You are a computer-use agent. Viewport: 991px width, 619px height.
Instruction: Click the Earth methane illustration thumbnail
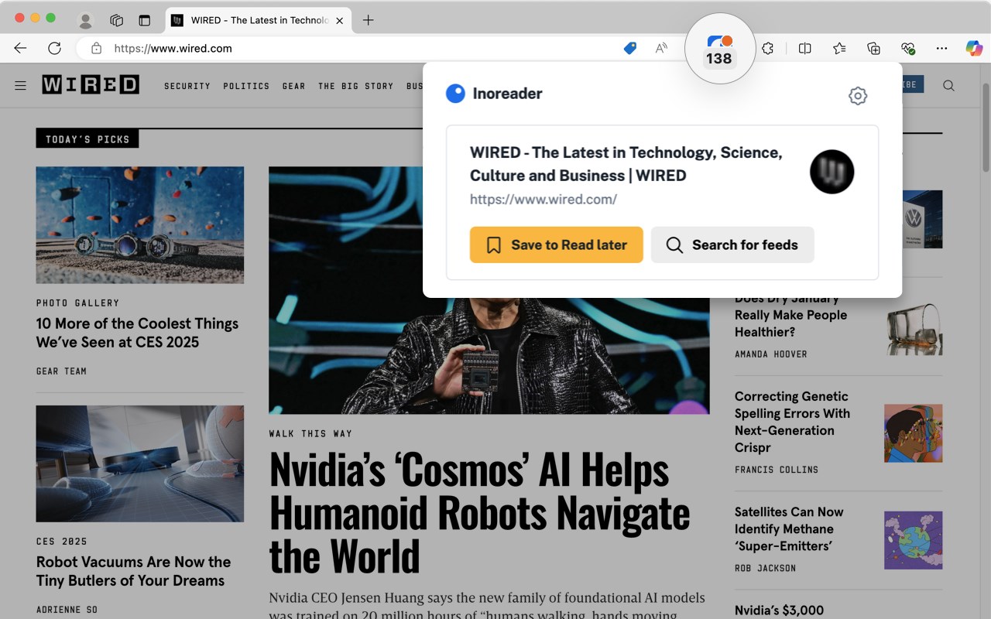914,540
